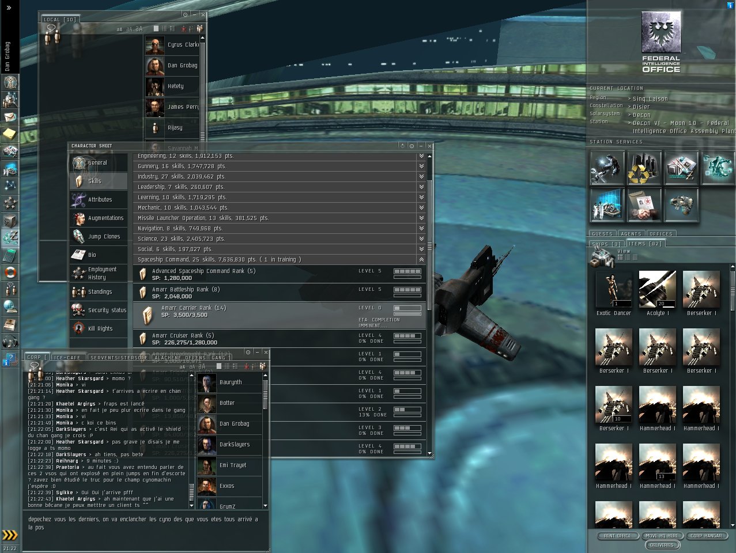Set smallest font size in Corp chat

click(x=182, y=367)
